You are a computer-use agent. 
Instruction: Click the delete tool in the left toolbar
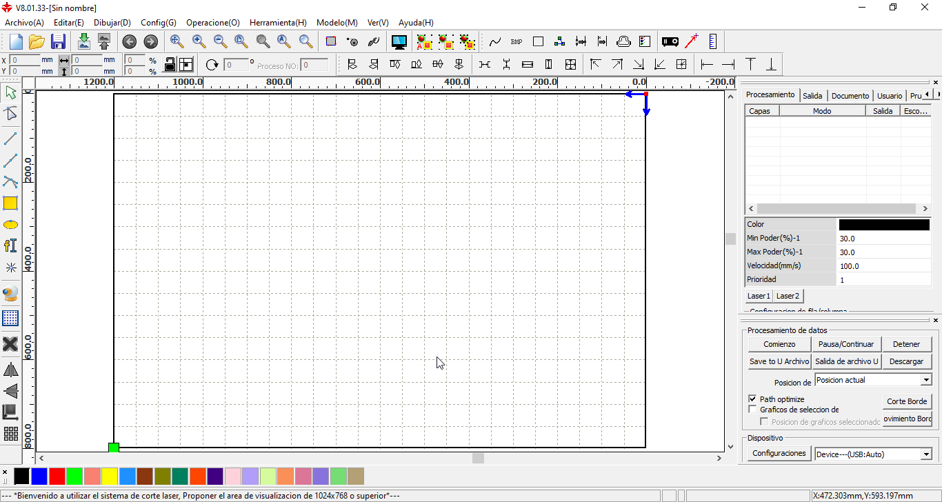[11, 345]
